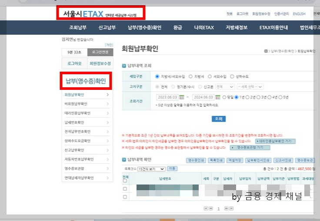Screen dimensions: 320x221
Task: Click the 납부금액 column header
Action: pyautogui.click(x=263, y=178)
